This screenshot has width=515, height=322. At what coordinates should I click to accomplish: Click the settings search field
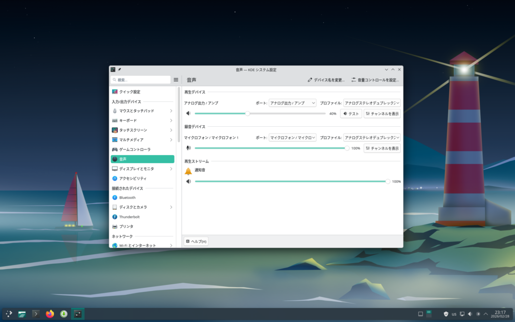[141, 79]
